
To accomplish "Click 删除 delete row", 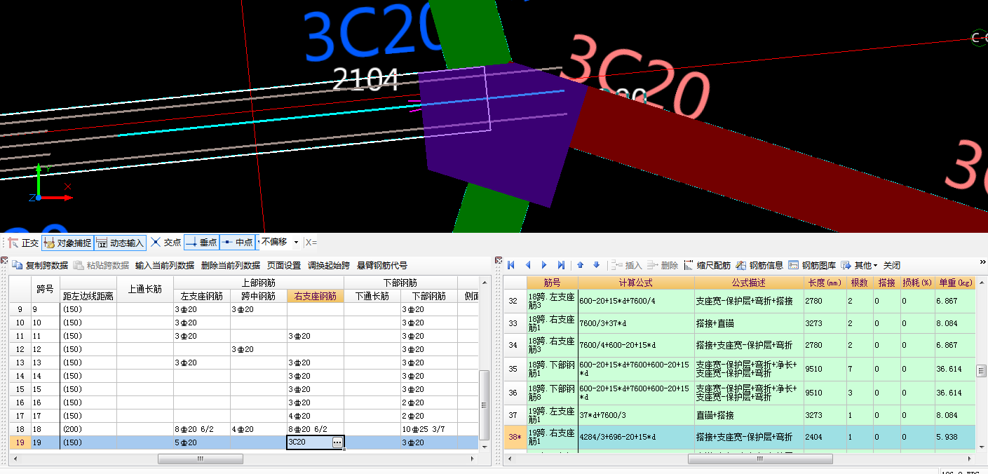I will [x=663, y=266].
